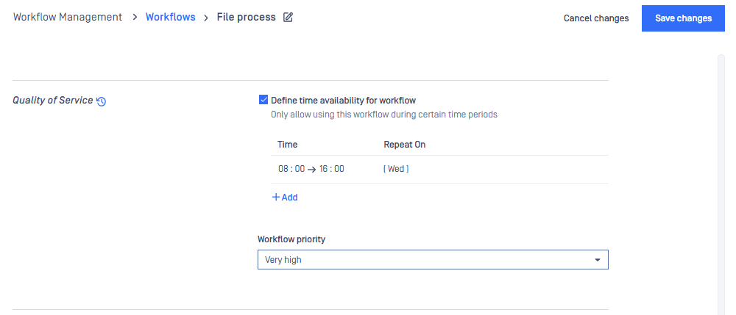Open the Workflow priority dropdown arrow
The height and width of the screenshot is (315, 736).
pyautogui.click(x=598, y=260)
